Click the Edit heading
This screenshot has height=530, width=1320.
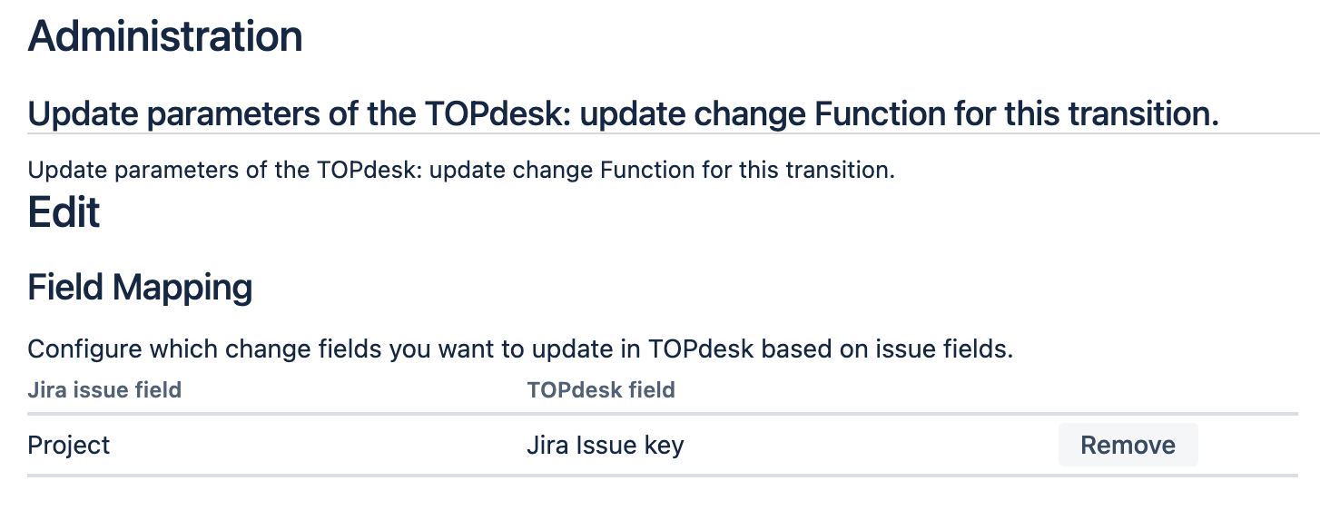click(64, 213)
